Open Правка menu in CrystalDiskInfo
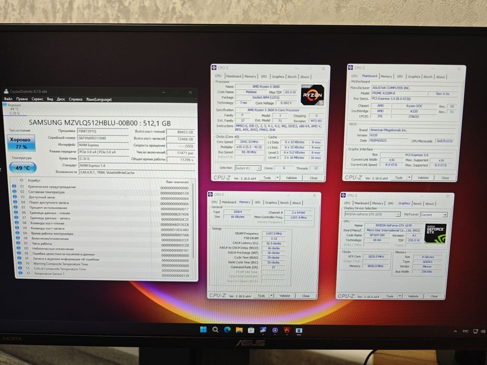Screen dimensions: 487x365 22,99
